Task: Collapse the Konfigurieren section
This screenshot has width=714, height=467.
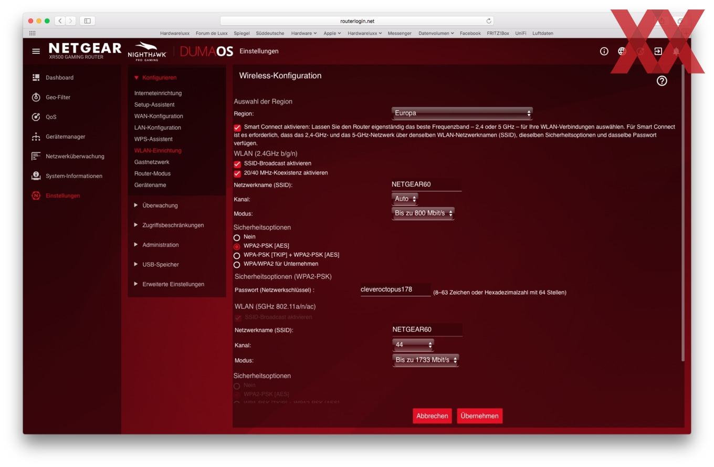Action: point(155,78)
